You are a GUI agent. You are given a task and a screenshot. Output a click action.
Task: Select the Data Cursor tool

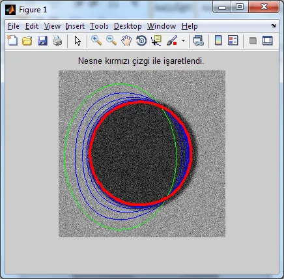156,40
